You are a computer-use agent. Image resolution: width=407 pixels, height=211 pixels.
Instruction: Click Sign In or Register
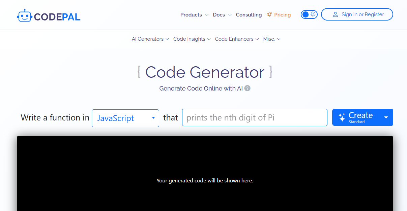click(x=357, y=14)
